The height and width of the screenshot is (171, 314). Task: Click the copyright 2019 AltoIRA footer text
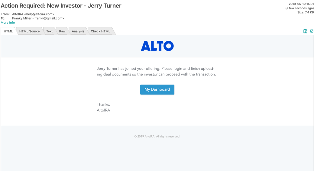click(x=157, y=136)
